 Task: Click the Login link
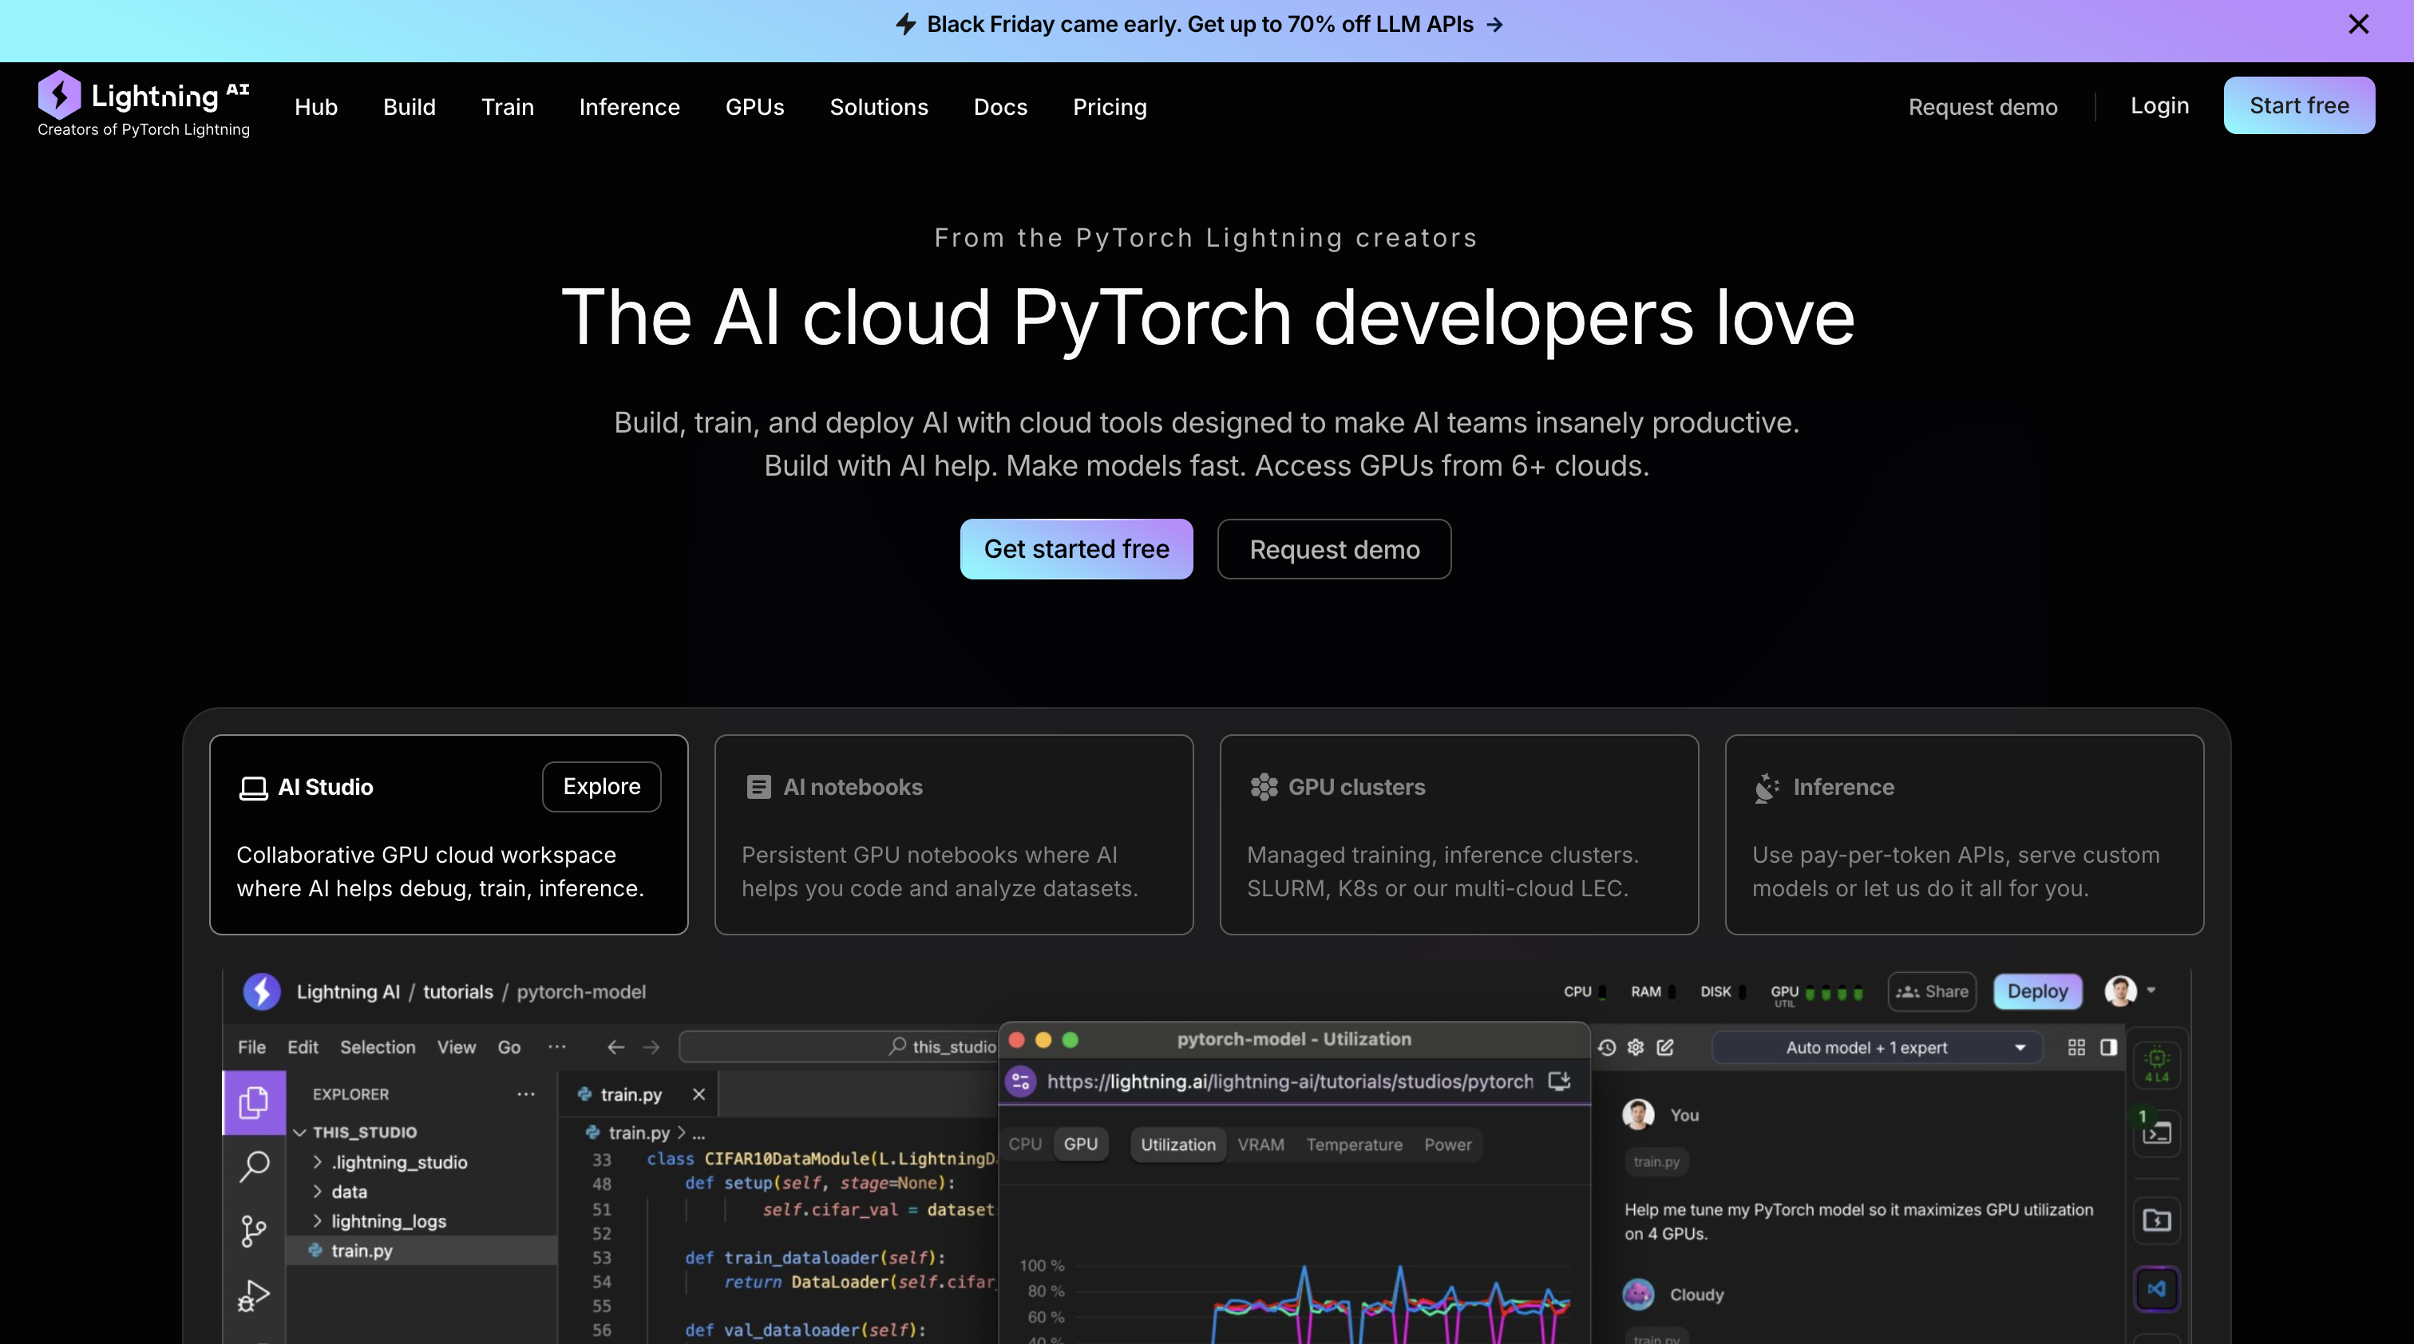(x=2159, y=106)
